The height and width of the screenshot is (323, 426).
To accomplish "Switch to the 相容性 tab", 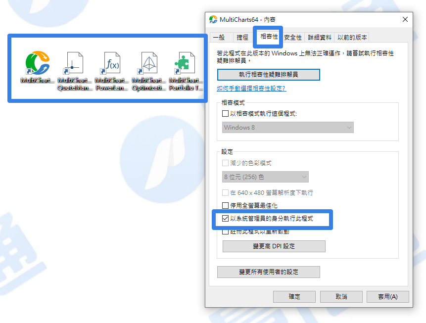I will pos(269,37).
